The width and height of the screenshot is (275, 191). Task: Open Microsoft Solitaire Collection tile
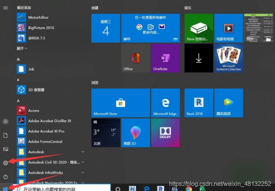pos(228,58)
